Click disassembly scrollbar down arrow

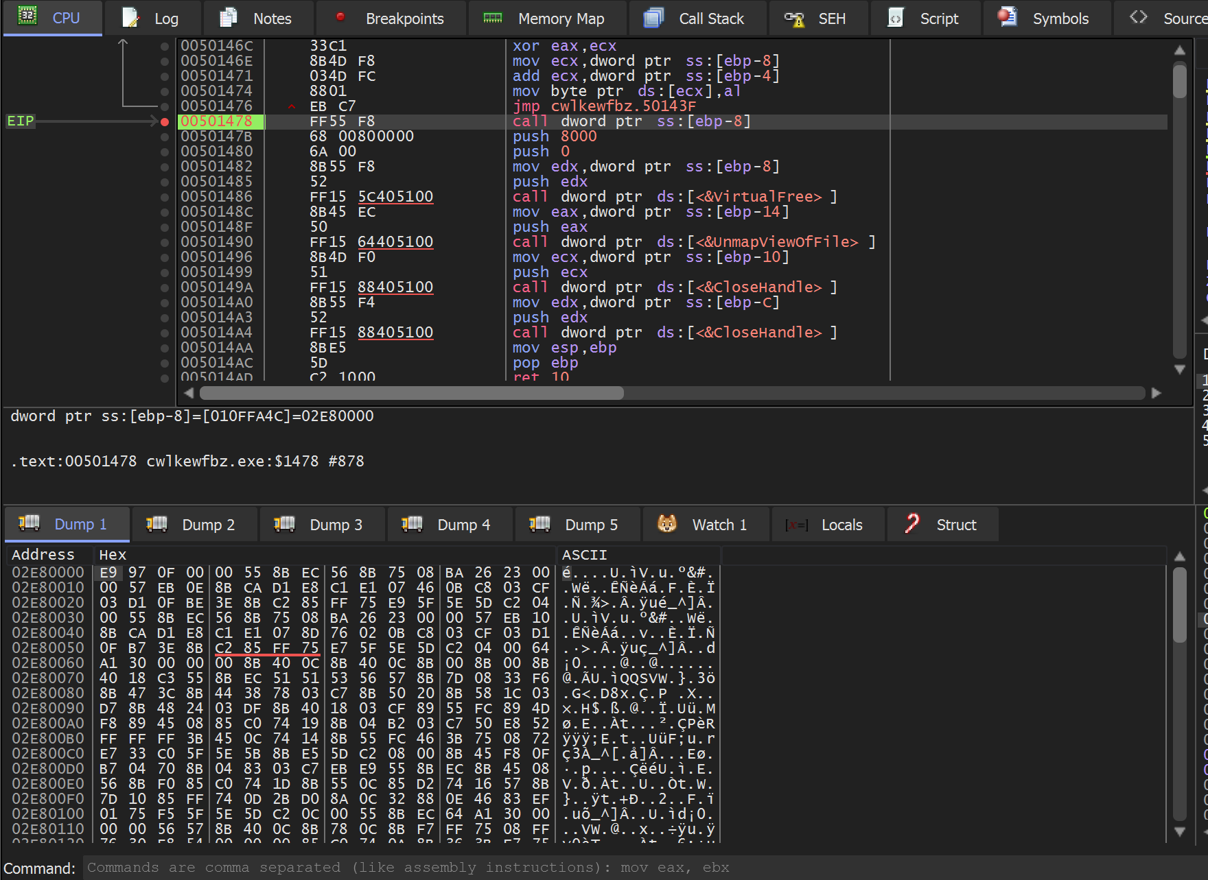[x=1179, y=369]
